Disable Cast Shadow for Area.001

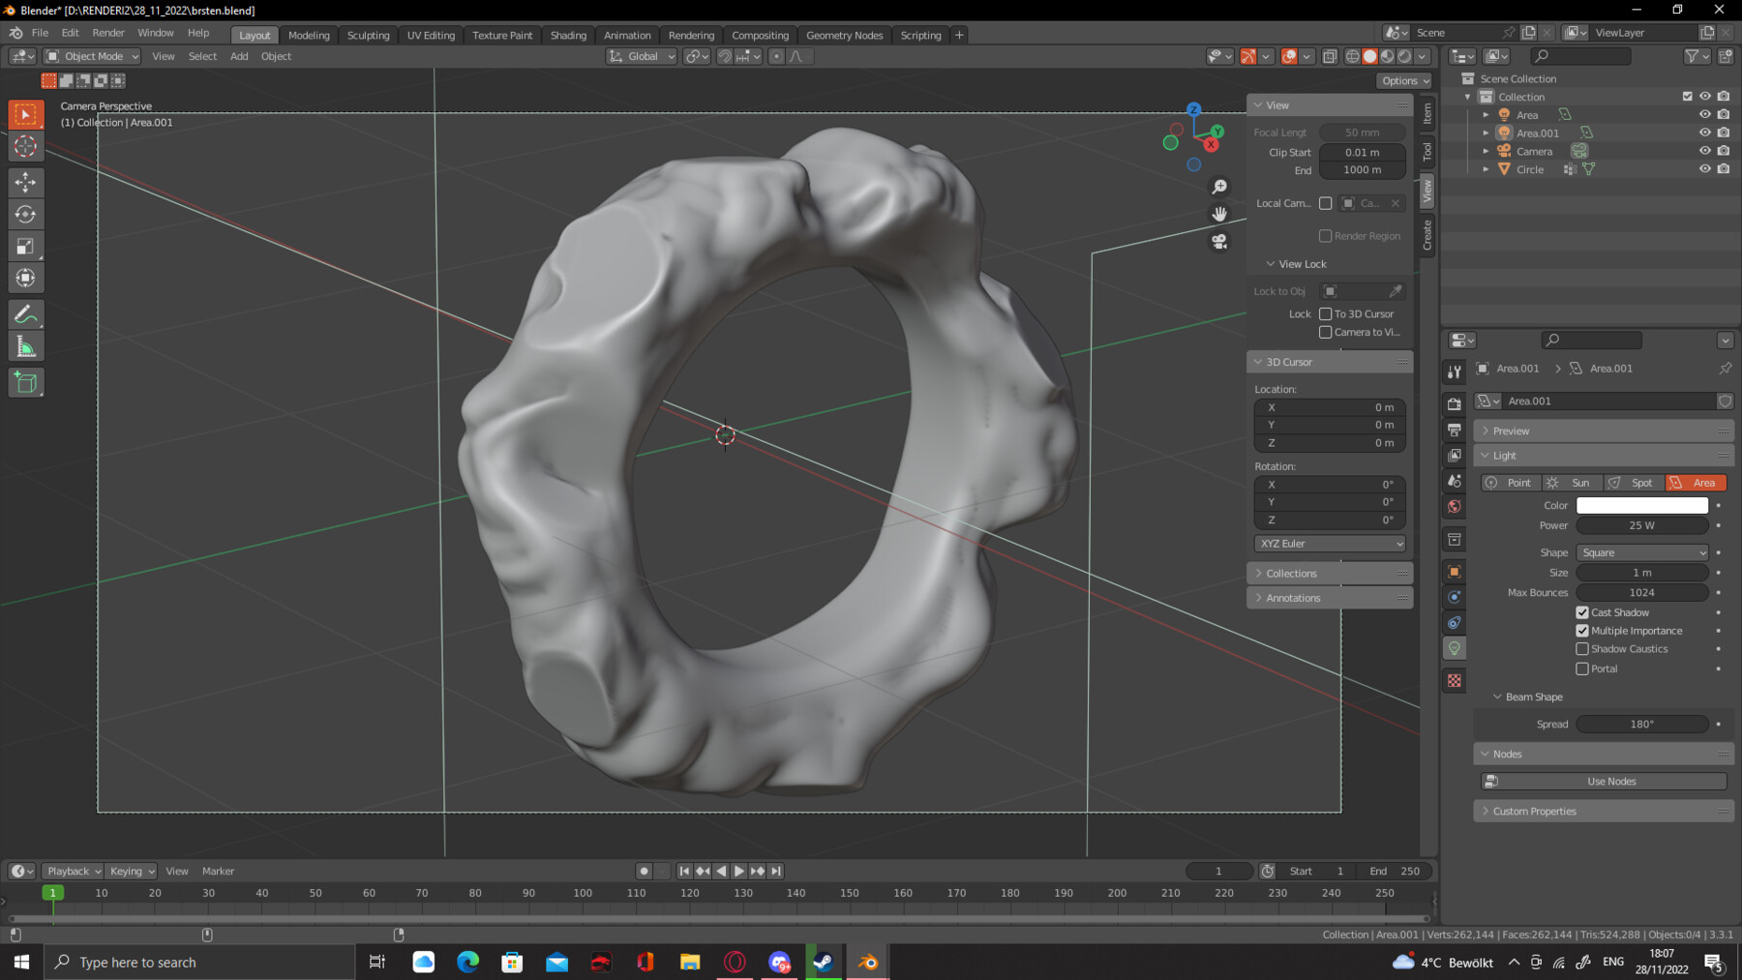tap(1583, 611)
